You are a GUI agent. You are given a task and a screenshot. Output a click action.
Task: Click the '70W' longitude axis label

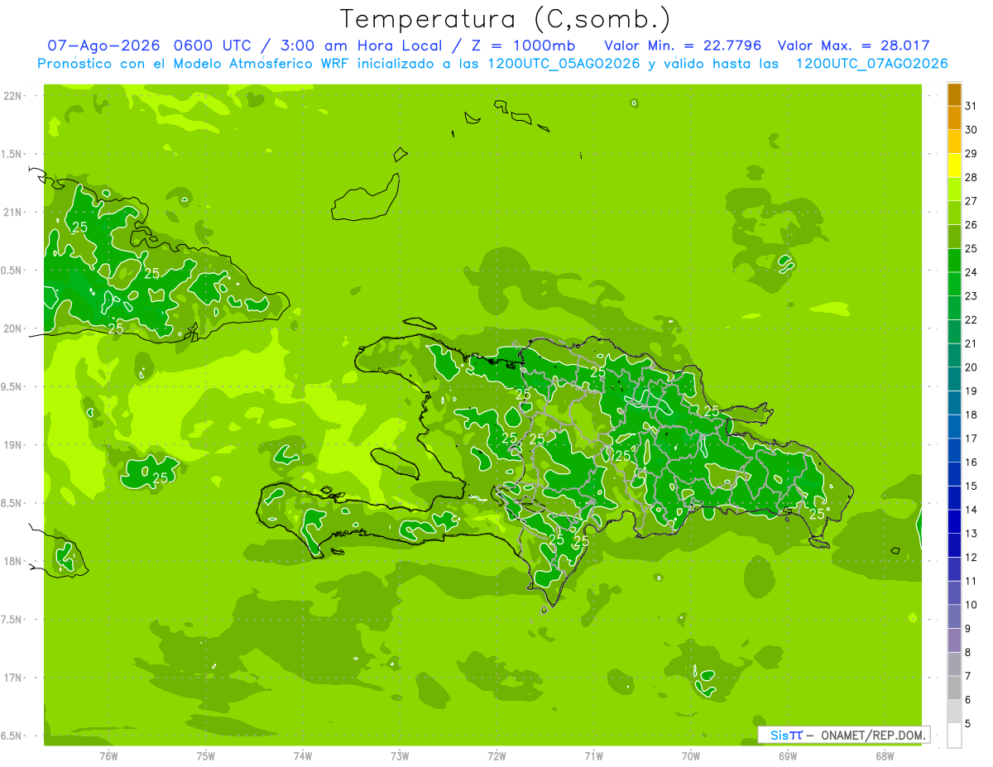click(690, 755)
